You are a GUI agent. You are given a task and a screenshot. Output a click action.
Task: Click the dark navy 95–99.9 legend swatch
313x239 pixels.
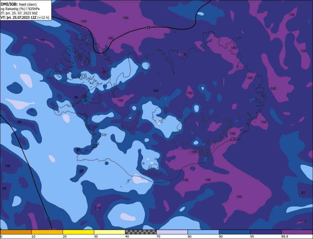pos(266,232)
